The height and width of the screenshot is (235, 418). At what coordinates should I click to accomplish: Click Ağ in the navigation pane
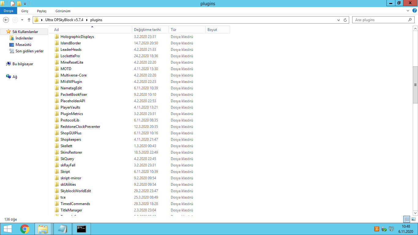(12, 77)
